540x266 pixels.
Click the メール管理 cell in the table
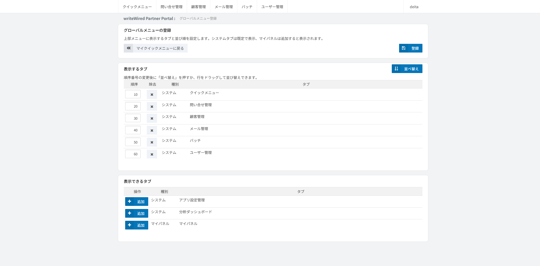tap(199, 129)
